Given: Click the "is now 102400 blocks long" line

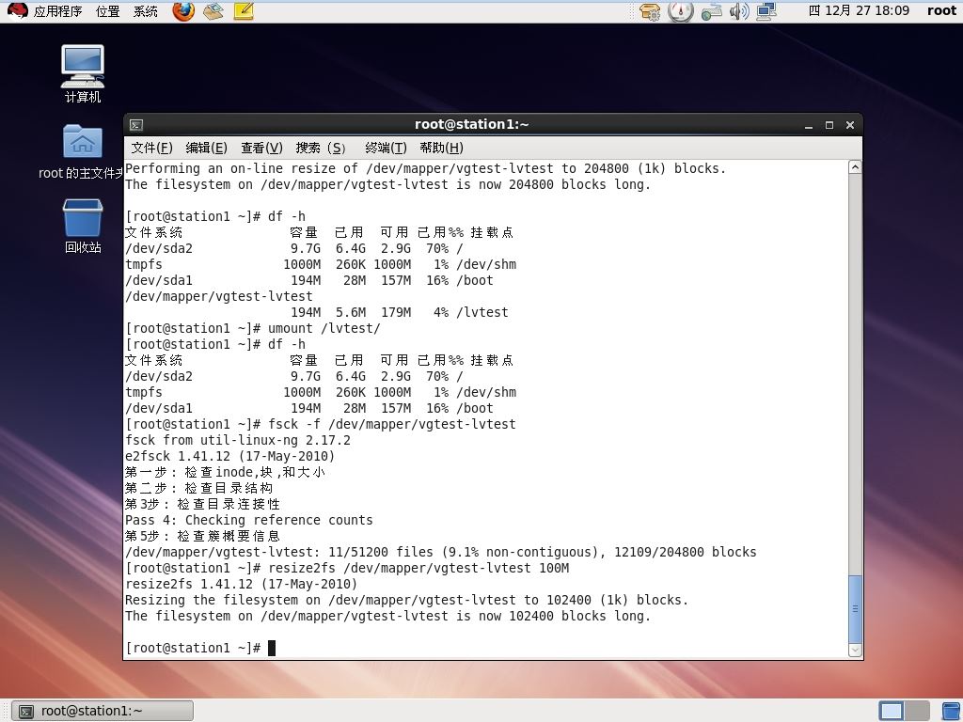Looking at the screenshot, I should [387, 616].
